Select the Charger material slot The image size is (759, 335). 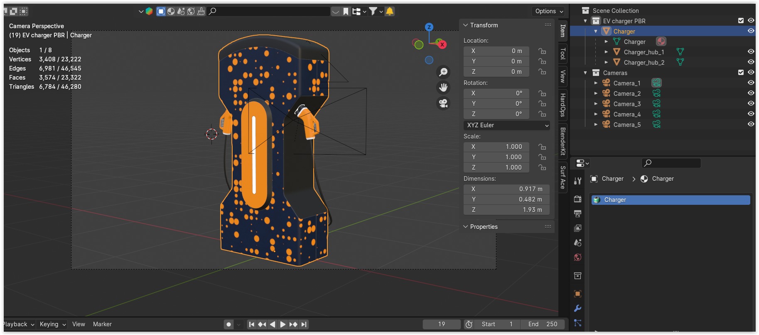(671, 200)
